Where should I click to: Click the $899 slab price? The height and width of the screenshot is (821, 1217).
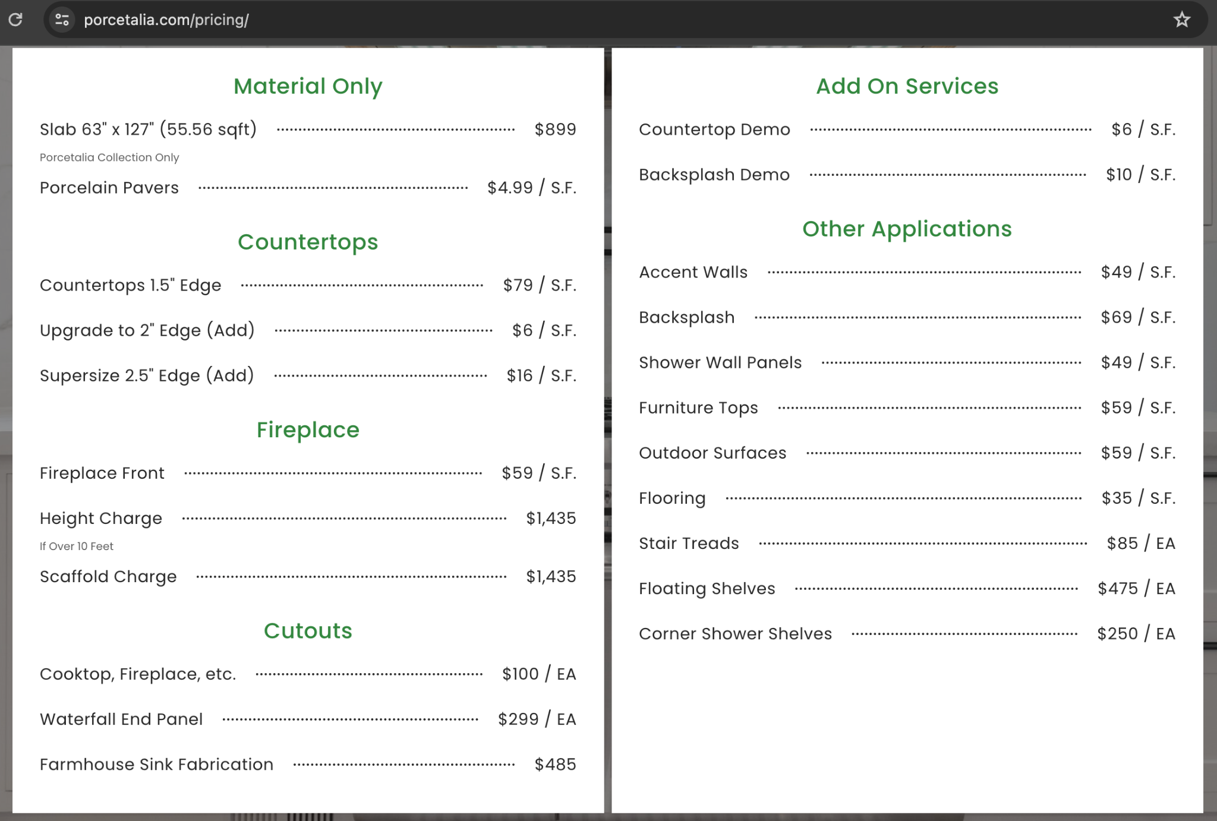coord(555,129)
